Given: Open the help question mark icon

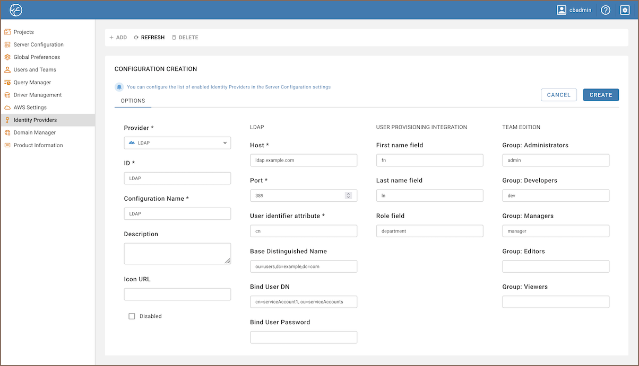Looking at the screenshot, I should pyautogui.click(x=606, y=10).
